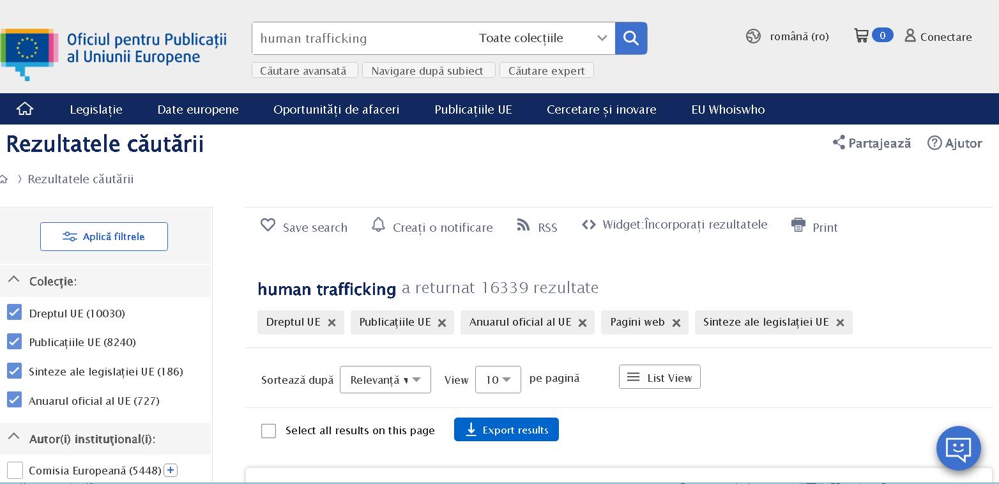999x484 pixels.
Task: Open the Relevanță sort dropdown
Action: click(x=385, y=380)
